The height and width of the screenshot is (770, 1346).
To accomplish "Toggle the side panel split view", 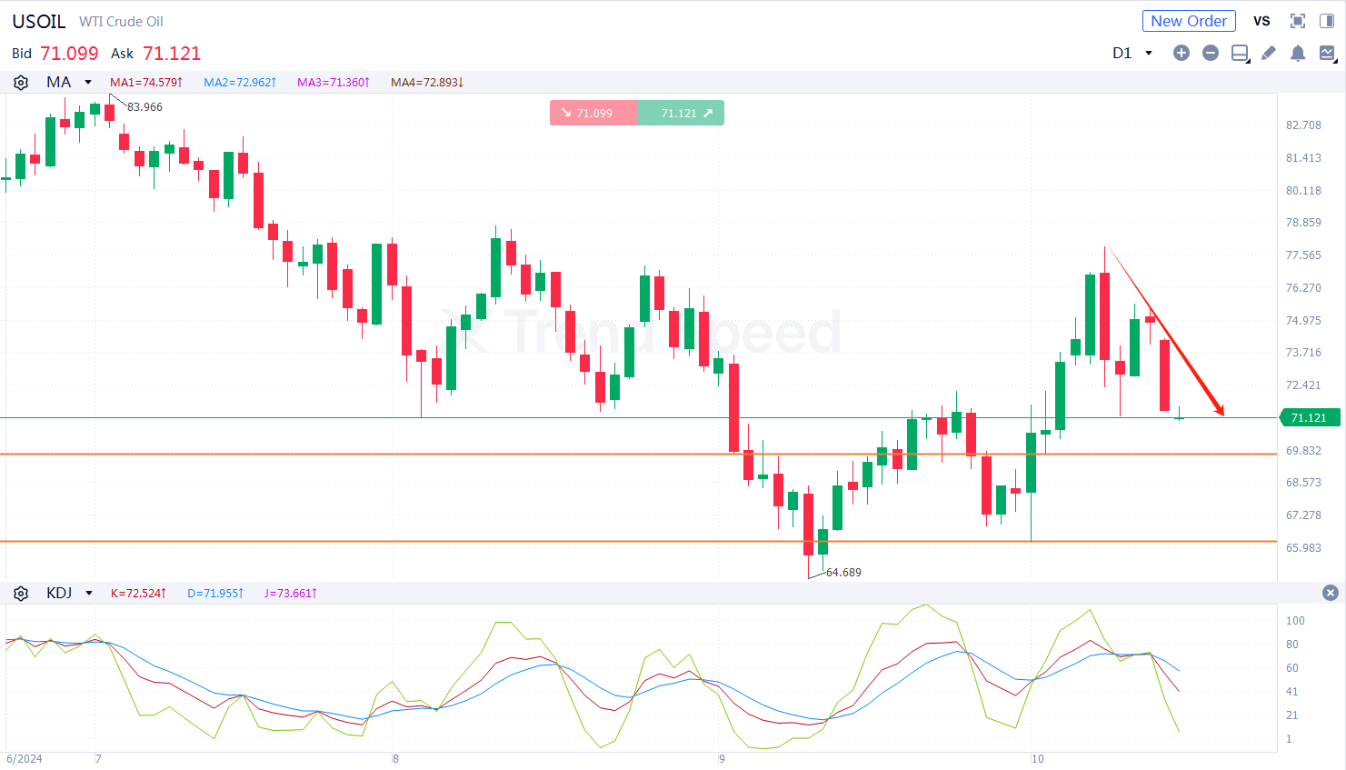I will [1327, 21].
